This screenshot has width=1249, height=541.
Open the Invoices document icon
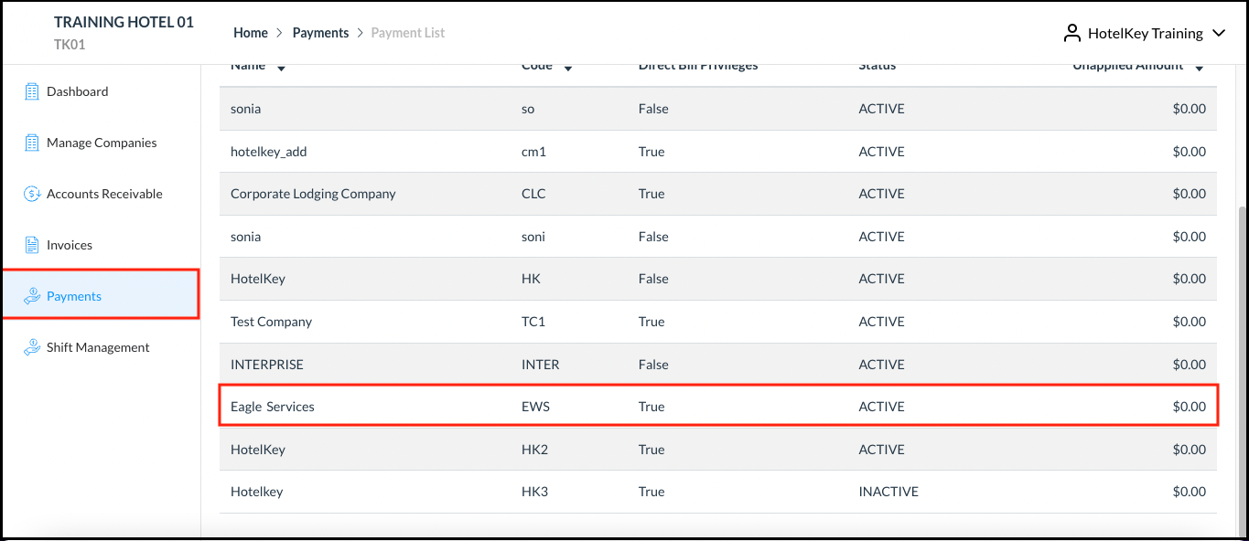tap(31, 245)
